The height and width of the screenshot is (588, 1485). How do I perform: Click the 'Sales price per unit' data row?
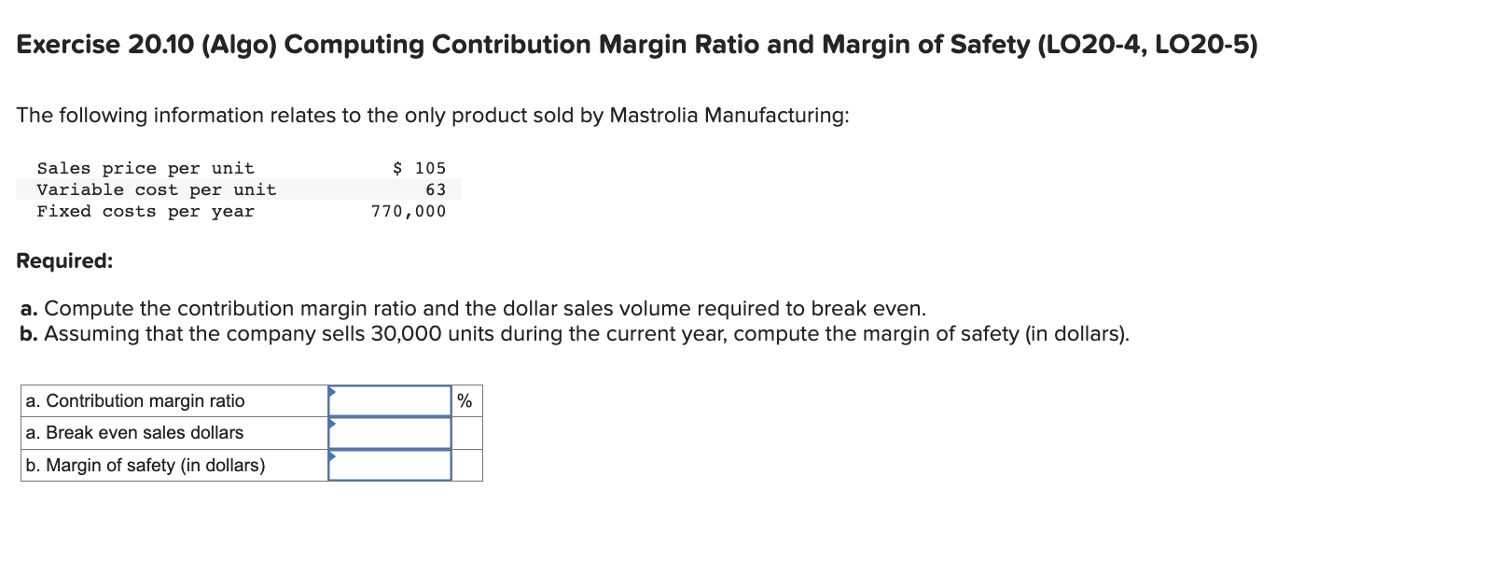tap(239, 168)
